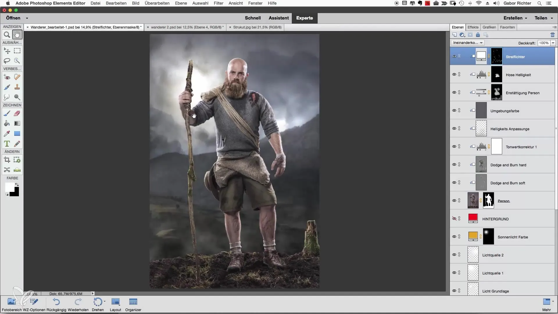Select the Lasso tool

point(7,61)
